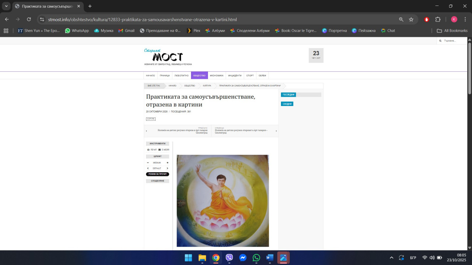
Task: Open the tab search dropdown arrow
Action: (6, 6)
